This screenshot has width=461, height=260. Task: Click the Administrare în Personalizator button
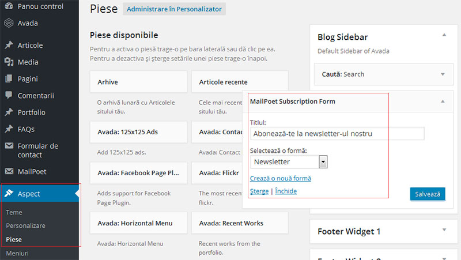click(174, 10)
